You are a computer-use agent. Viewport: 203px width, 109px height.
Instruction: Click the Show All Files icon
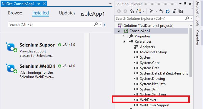(x=181, y=11)
